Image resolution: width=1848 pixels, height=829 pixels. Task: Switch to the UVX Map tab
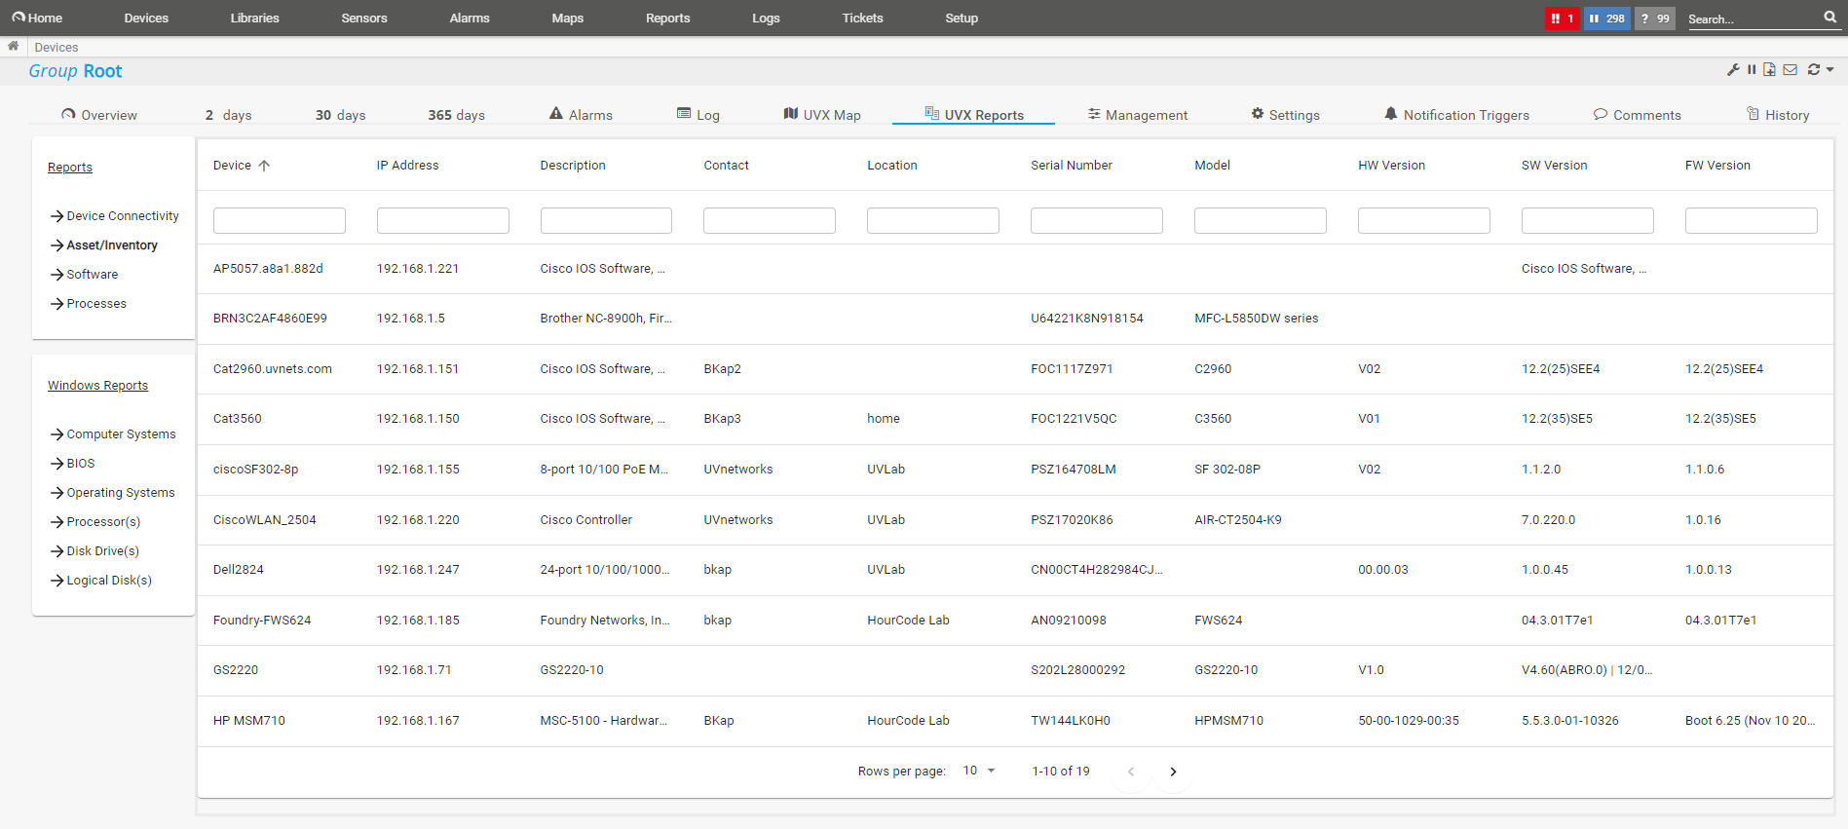pos(822,115)
